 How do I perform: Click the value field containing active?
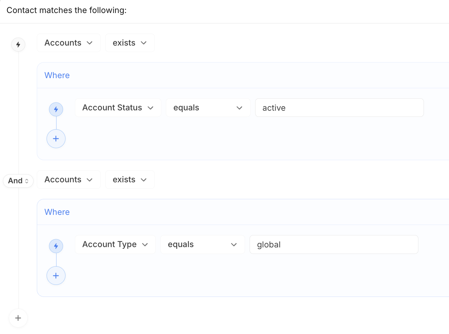pyautogui.click(x=339, y=108)
